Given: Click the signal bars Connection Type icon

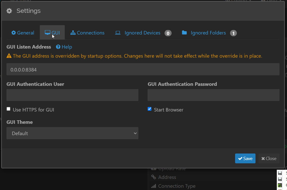Looking at the screenshot, I should coord(153,186).
